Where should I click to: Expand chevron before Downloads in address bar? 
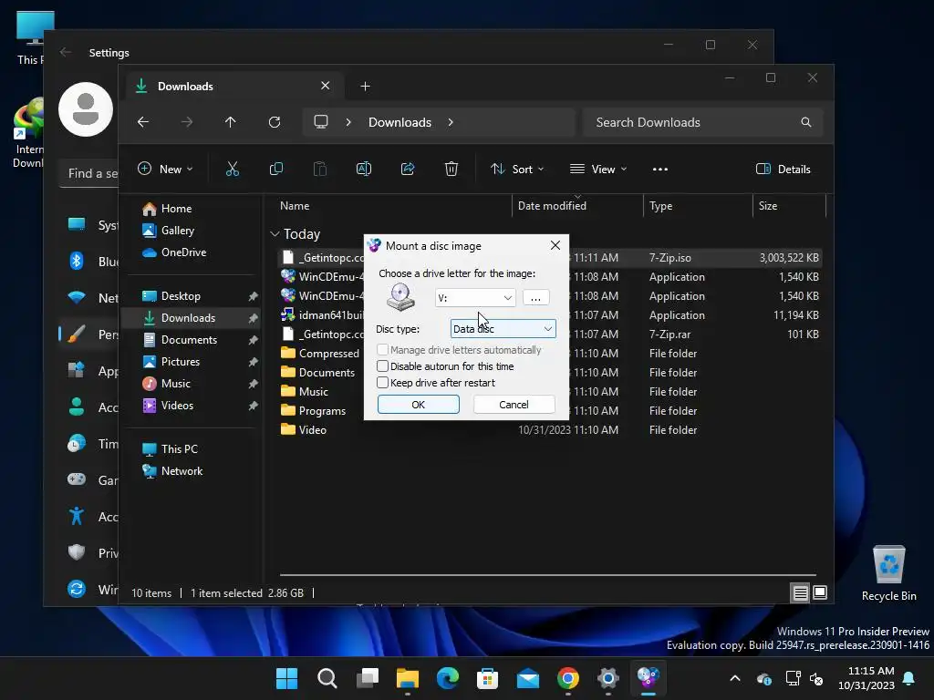(x=348, y=122)
